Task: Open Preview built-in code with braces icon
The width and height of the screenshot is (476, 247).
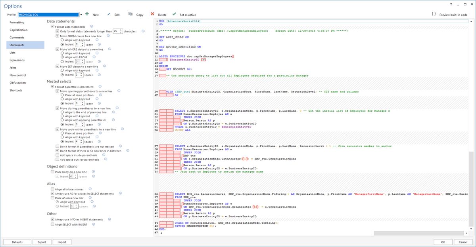Action: (x=433, y=13)
